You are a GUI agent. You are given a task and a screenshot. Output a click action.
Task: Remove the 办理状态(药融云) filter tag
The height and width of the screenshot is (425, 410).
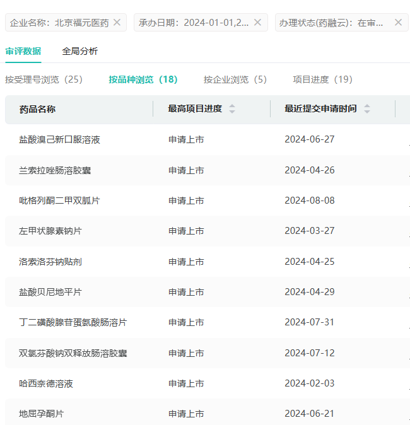[398, 22]
